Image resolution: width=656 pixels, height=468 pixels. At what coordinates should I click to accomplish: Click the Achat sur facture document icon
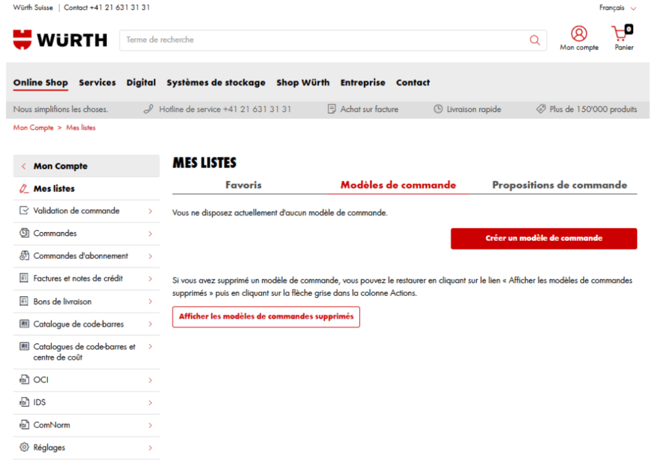coord(331,109)
